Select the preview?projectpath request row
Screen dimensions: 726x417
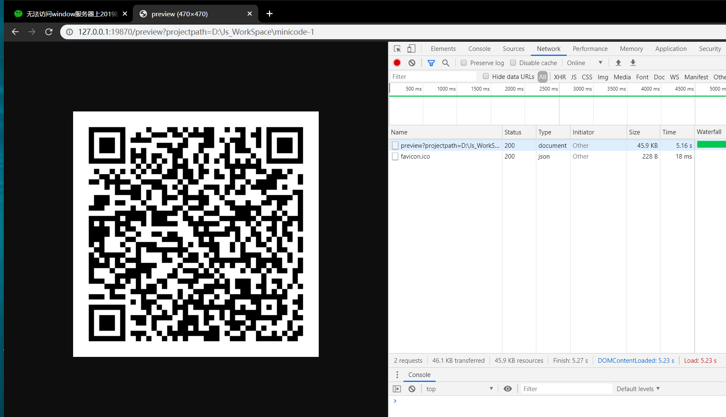click(557, 145)
